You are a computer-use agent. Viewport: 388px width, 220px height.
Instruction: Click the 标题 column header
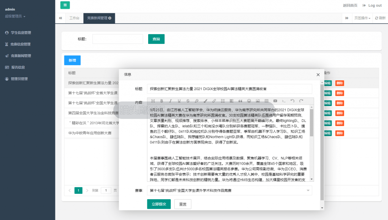pos(72,73)
